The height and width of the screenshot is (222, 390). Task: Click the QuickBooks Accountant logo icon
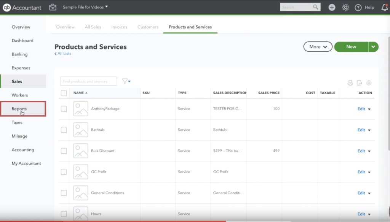coord(6,7)
